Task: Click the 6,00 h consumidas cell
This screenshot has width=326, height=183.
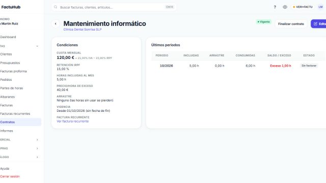Action: (x=250, y=66)
